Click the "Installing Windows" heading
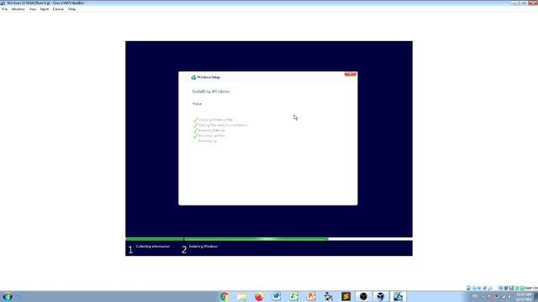 pyautogui.click(x=211, y=91)
